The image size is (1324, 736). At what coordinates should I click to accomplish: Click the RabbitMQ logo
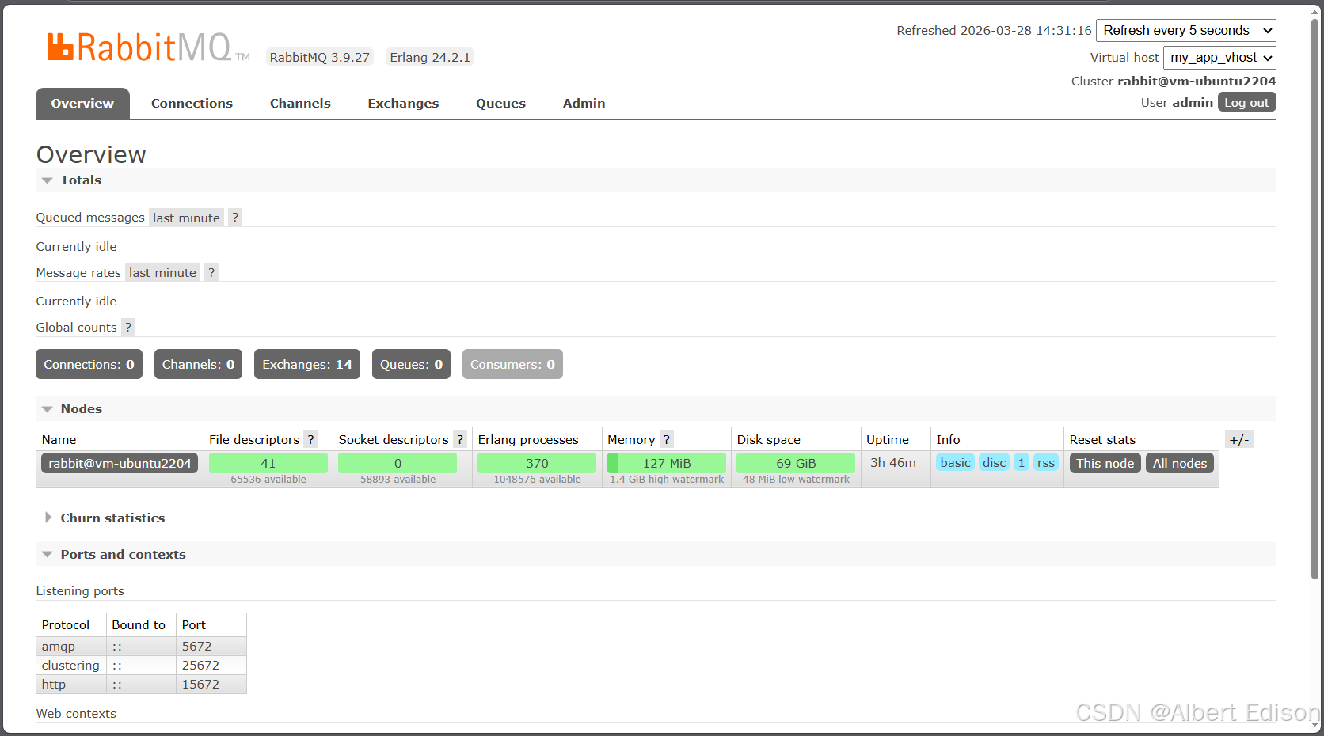(148, 47)
